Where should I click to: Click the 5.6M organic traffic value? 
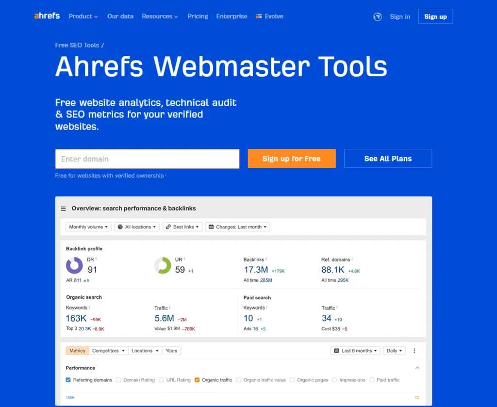click(x=165, y=318)
